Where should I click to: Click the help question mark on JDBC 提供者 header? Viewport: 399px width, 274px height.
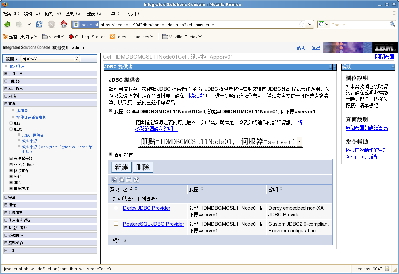330,67
